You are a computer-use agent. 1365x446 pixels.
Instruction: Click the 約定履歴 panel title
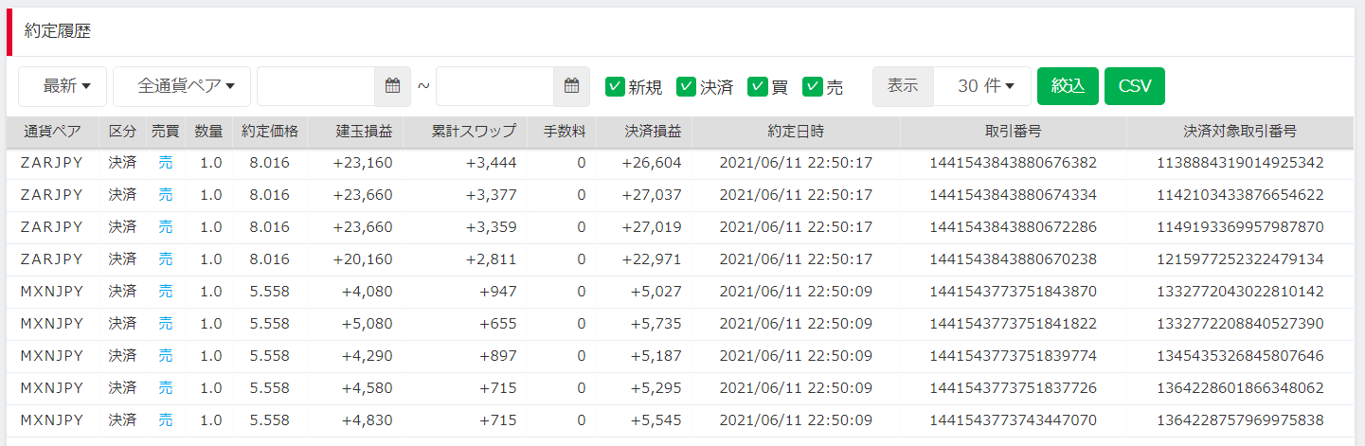58,31
